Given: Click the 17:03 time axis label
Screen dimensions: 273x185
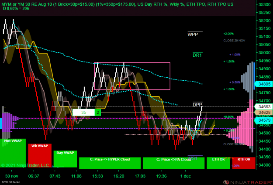Looking at the screenshot, I should 140,176.
